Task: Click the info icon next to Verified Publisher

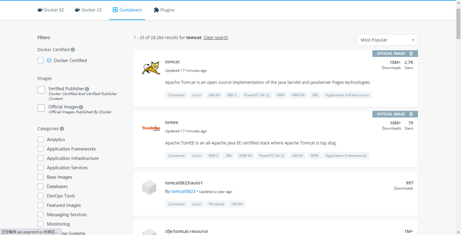Action: click(87, 89)
